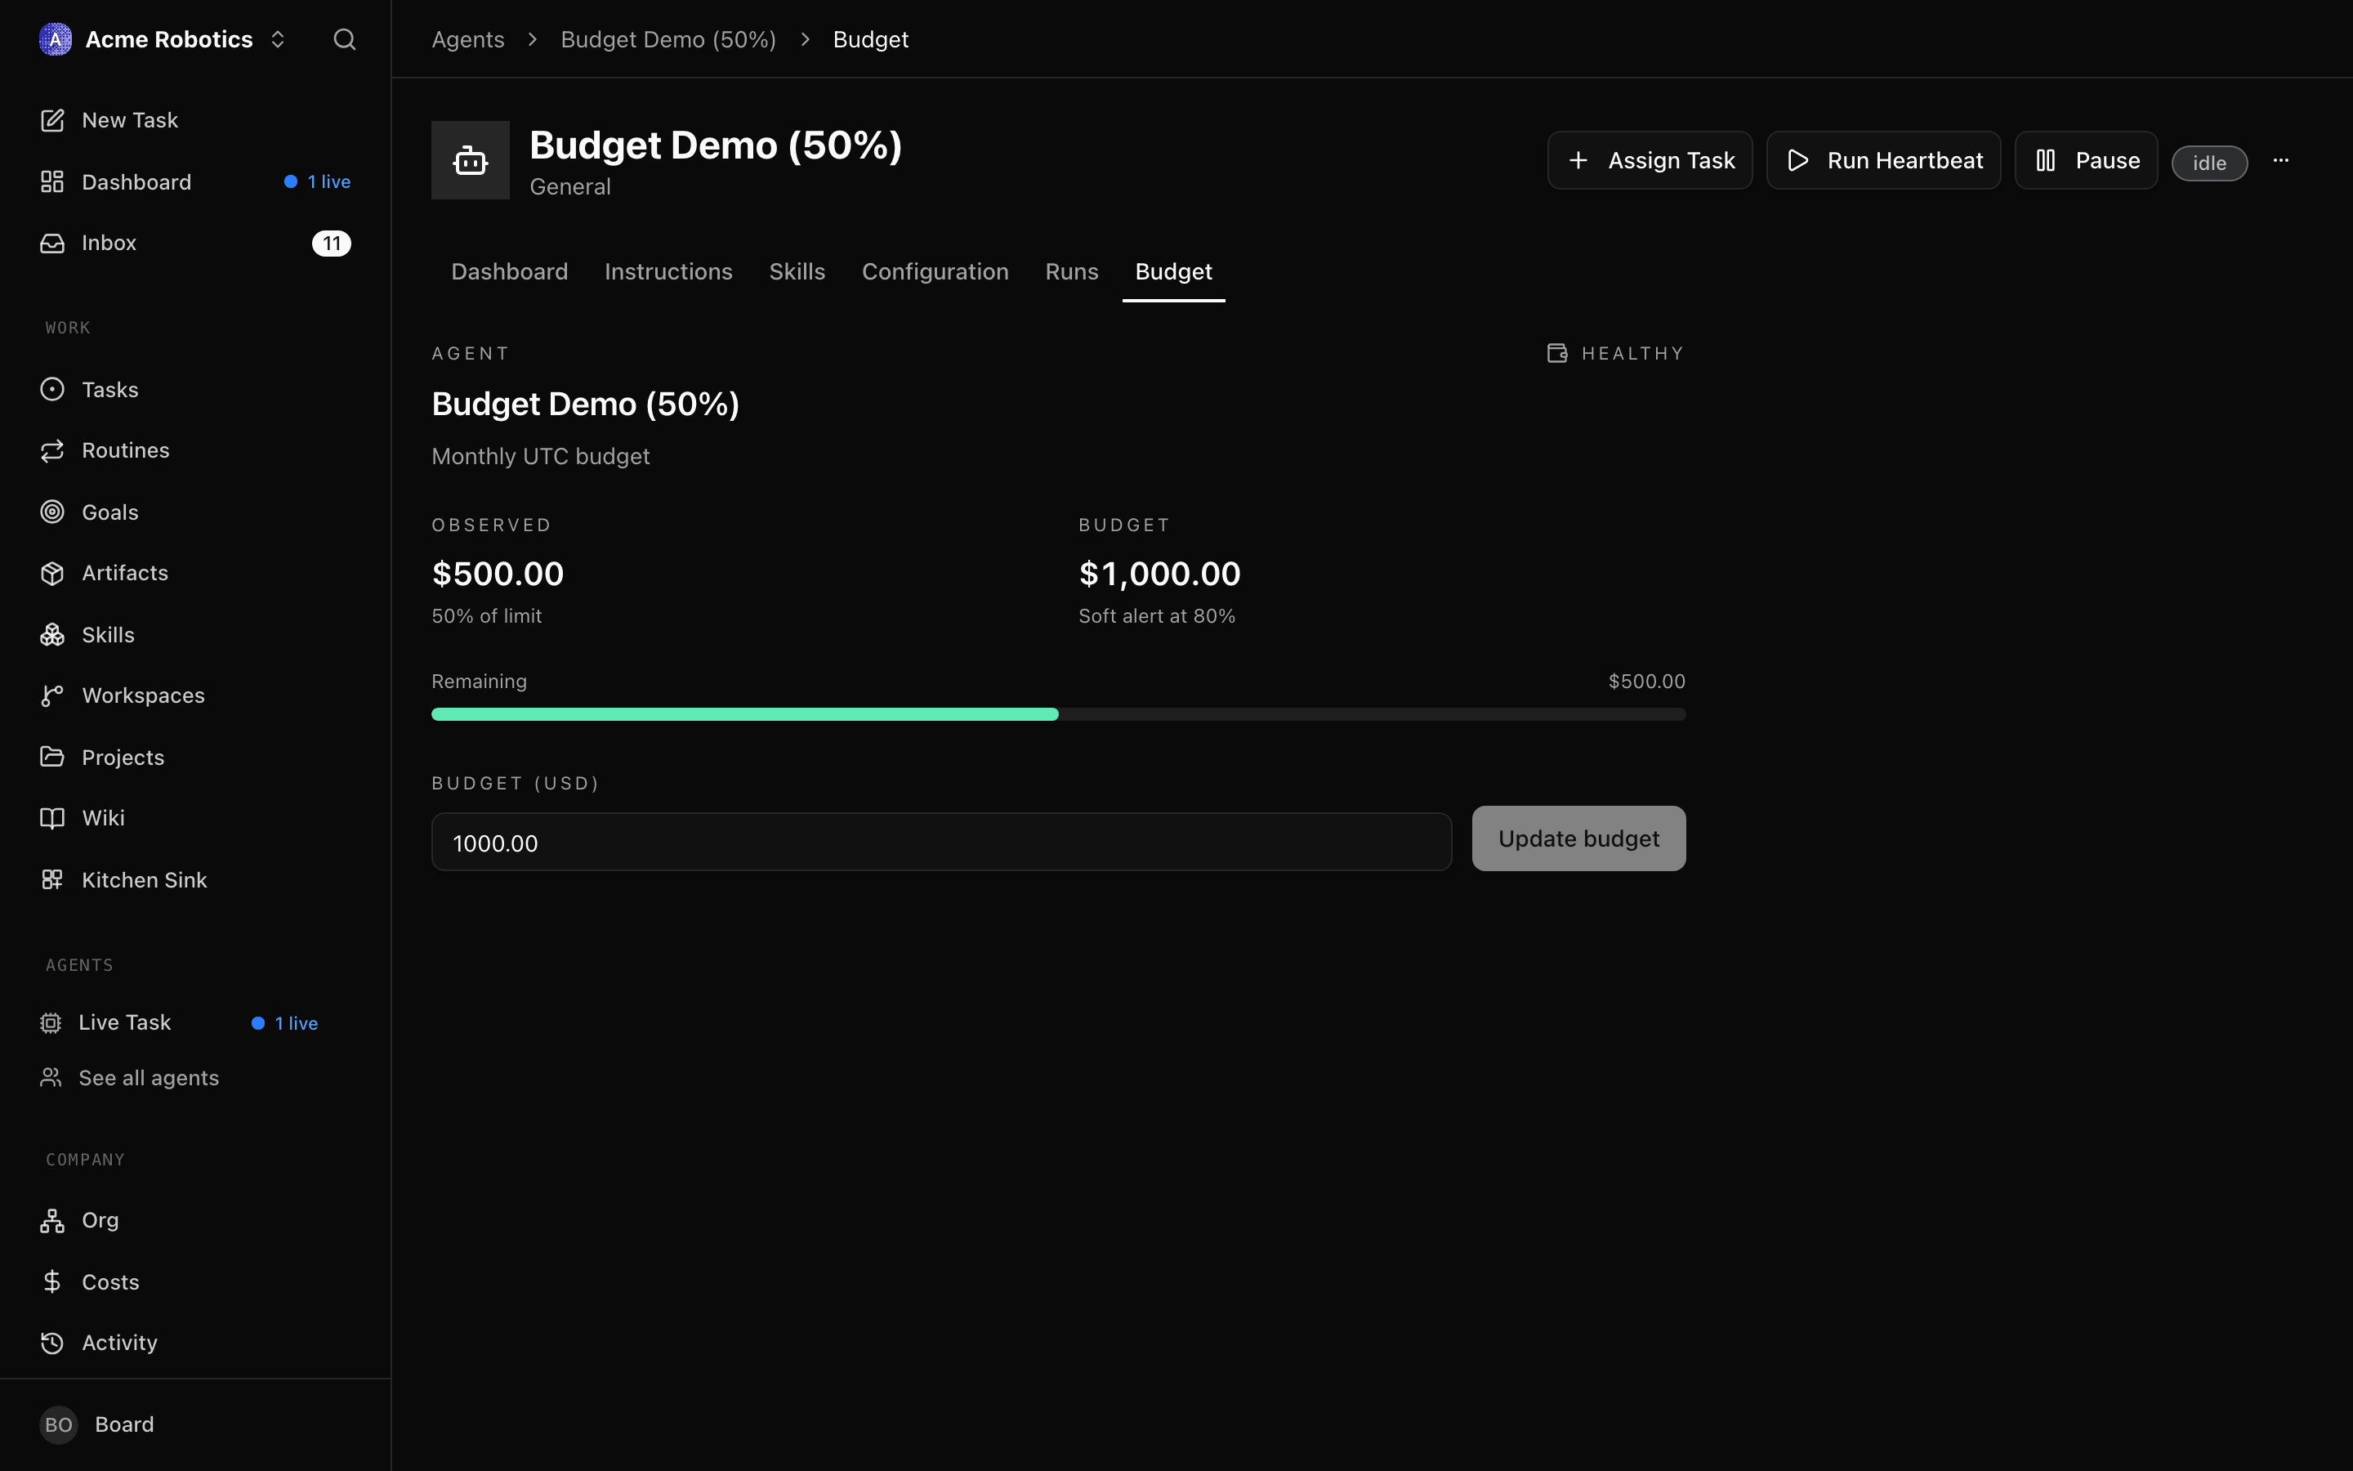Click the HEALTHY status label

point(1632,353)
